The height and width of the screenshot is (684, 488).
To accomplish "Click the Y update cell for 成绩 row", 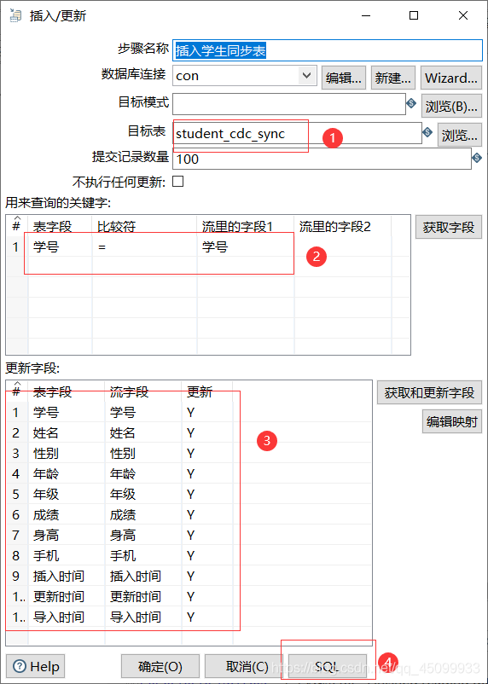I will (x=207, y=515).
